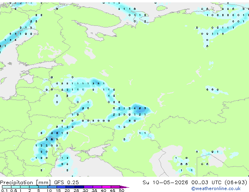Click the legend scale label '0.1'

[x=4, y=190]
